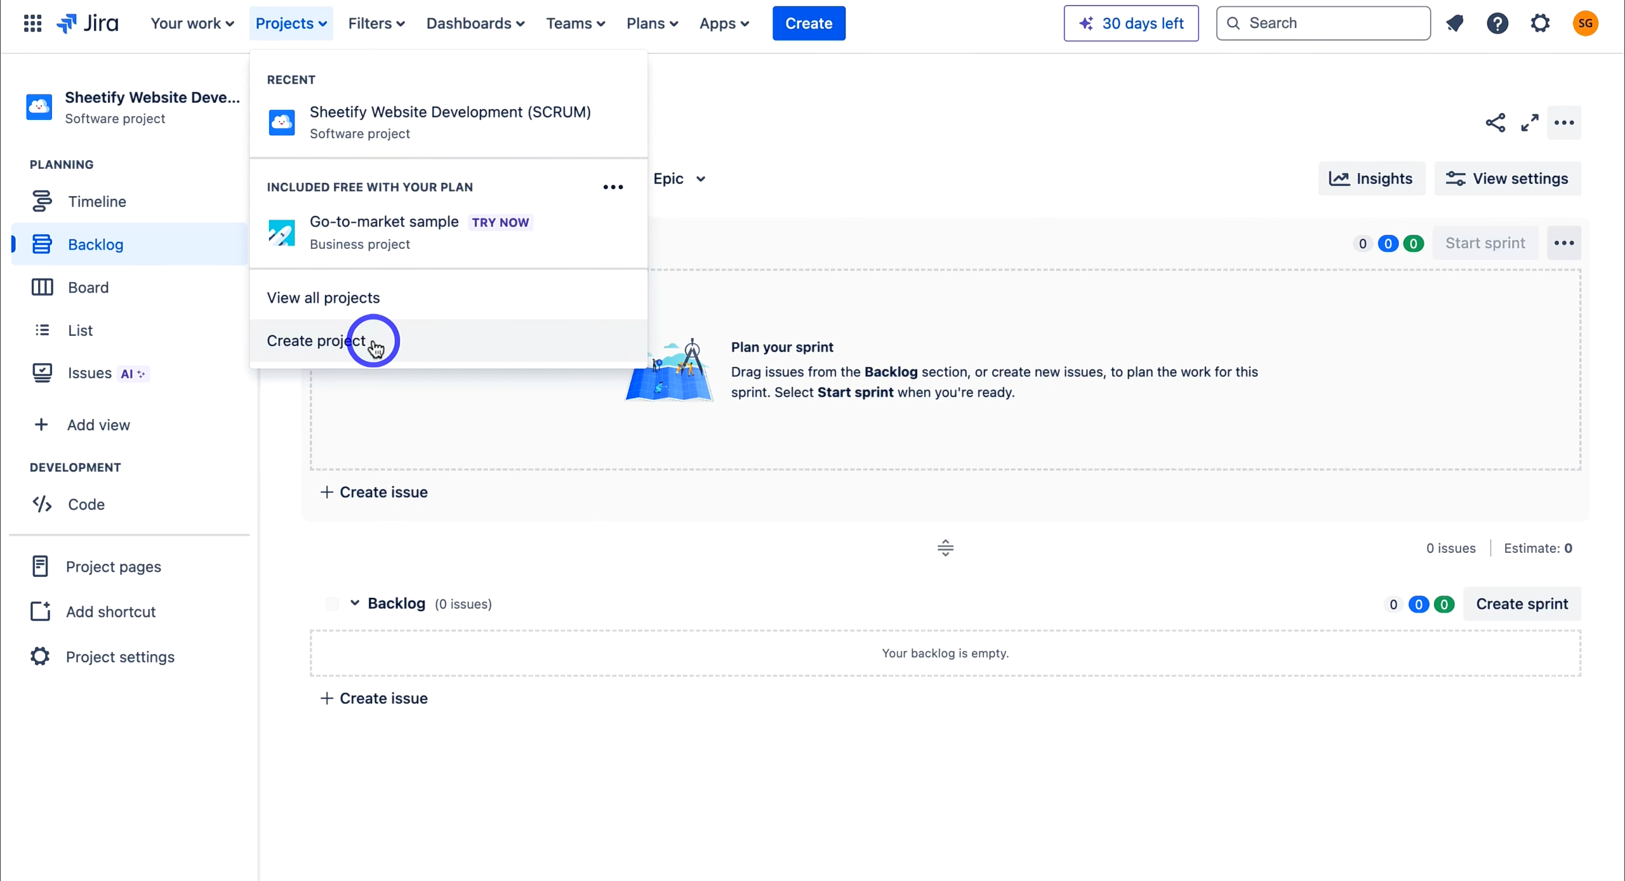Click the TRY NOW badge

point(500,222)
